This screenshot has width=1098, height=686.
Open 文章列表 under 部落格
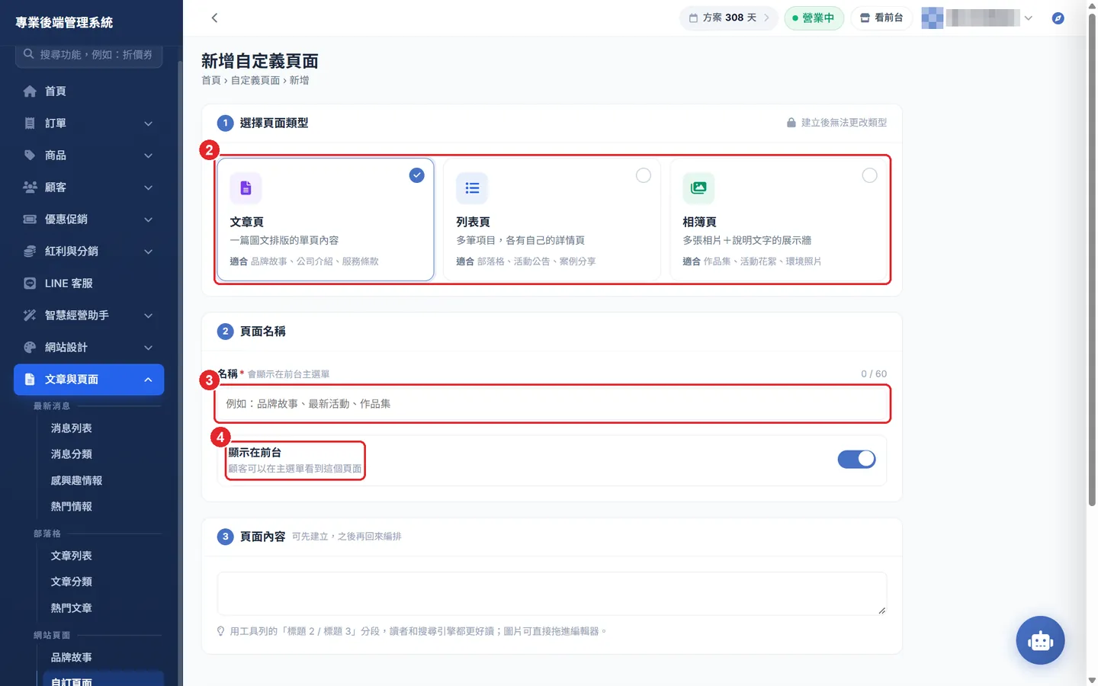71,556
